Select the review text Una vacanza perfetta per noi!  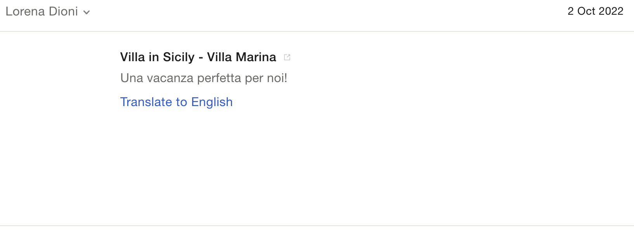click(x=204, y=78)
